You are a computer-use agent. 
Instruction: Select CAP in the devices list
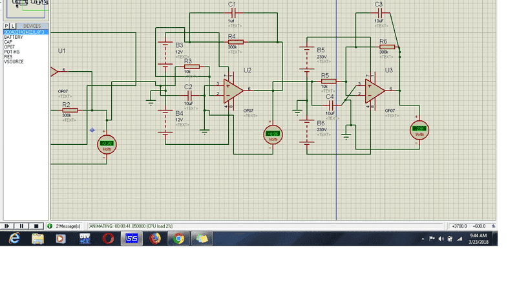click(8, 42)
